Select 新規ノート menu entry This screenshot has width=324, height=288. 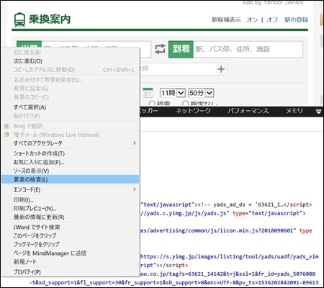coord(70,261)
